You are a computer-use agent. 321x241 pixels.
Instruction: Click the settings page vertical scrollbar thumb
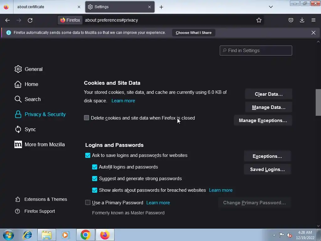[x=318, y=103]
